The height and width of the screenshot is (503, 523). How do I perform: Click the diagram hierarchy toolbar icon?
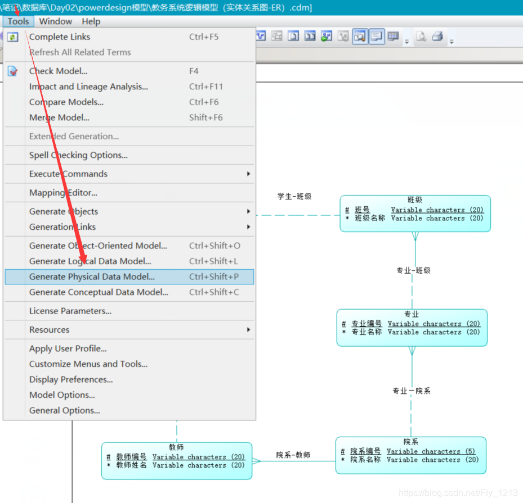pyautogui.click(x=261, y=36)
